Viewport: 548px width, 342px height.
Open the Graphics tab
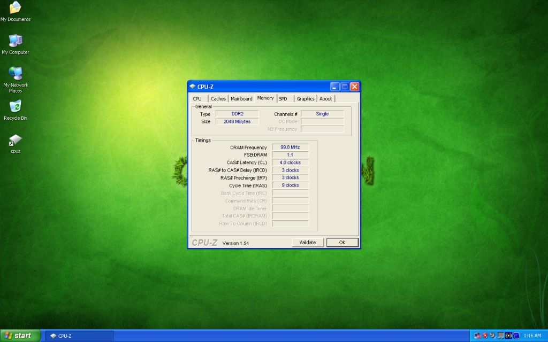[x=306, y=99]
